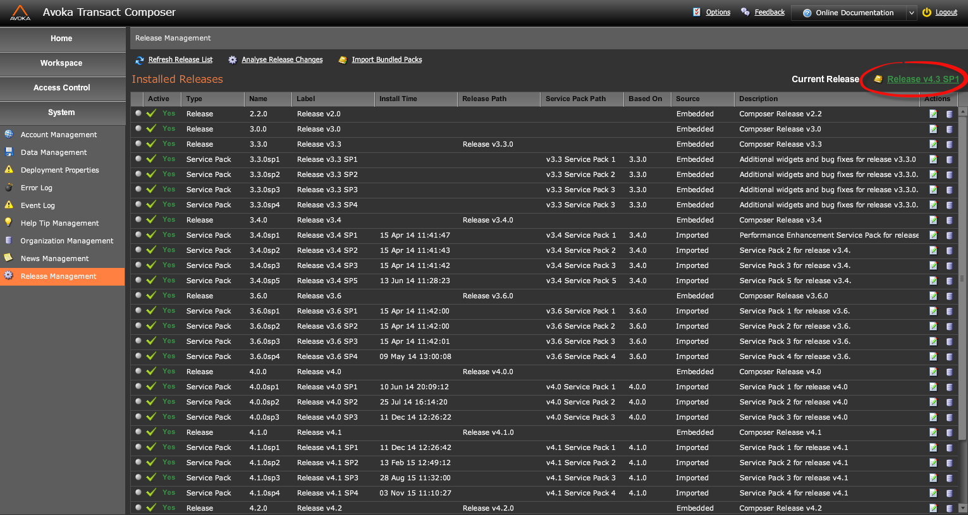Select the radio button for release 4.2.0

(138, 507)
